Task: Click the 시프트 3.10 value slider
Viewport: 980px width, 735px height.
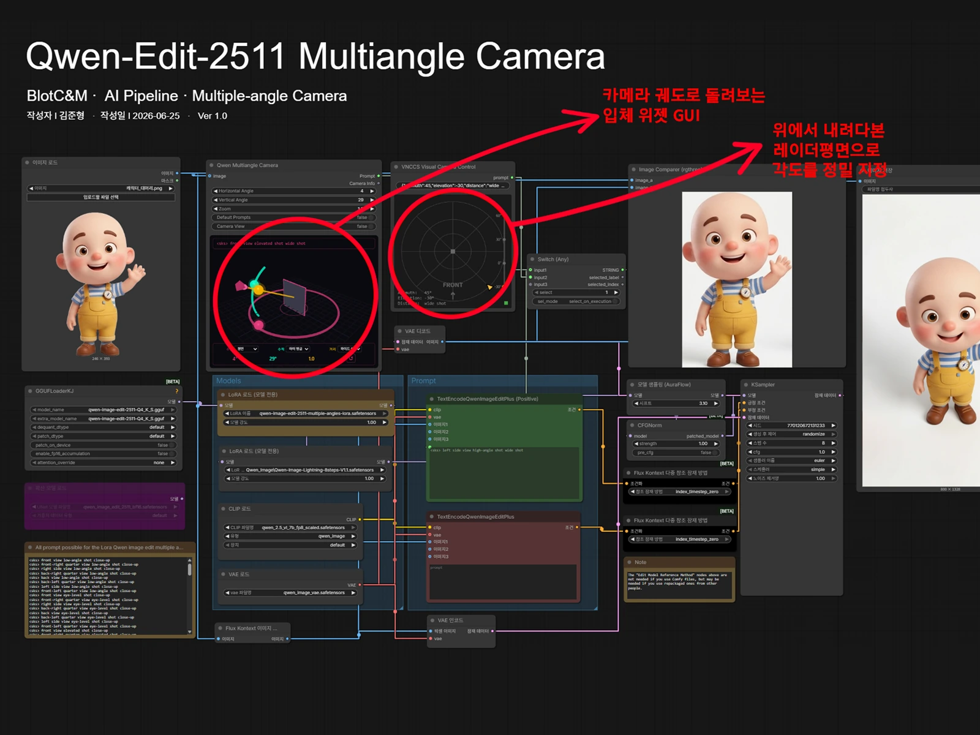Action: [x=676, y=404]
